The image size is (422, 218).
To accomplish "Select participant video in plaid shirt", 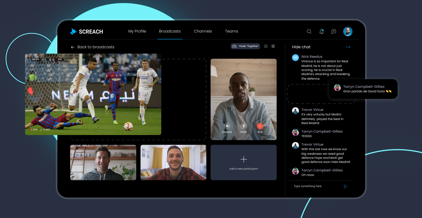I will coord(173,163).
